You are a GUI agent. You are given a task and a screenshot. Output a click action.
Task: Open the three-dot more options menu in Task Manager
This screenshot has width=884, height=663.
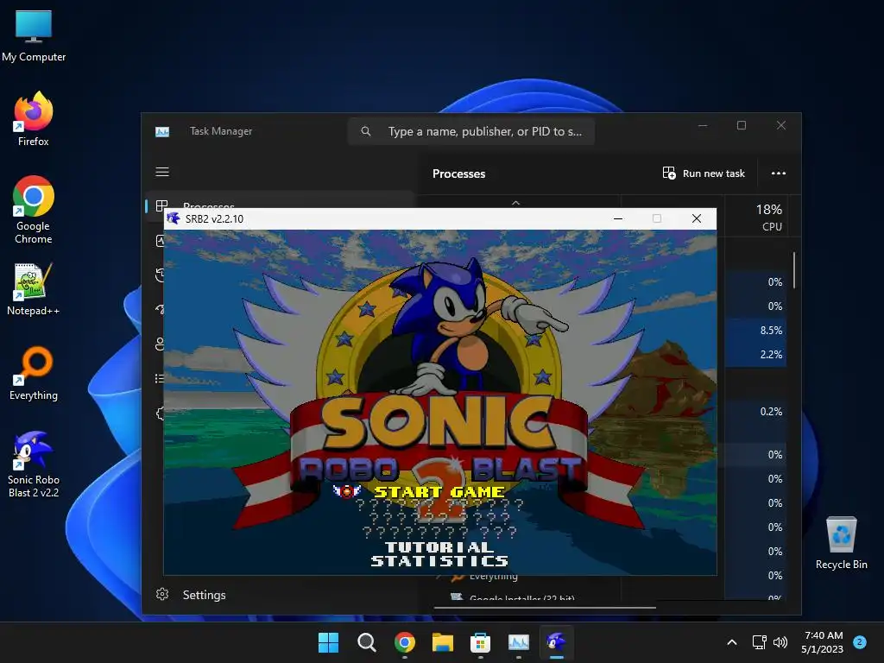click(x=779, y=173)
